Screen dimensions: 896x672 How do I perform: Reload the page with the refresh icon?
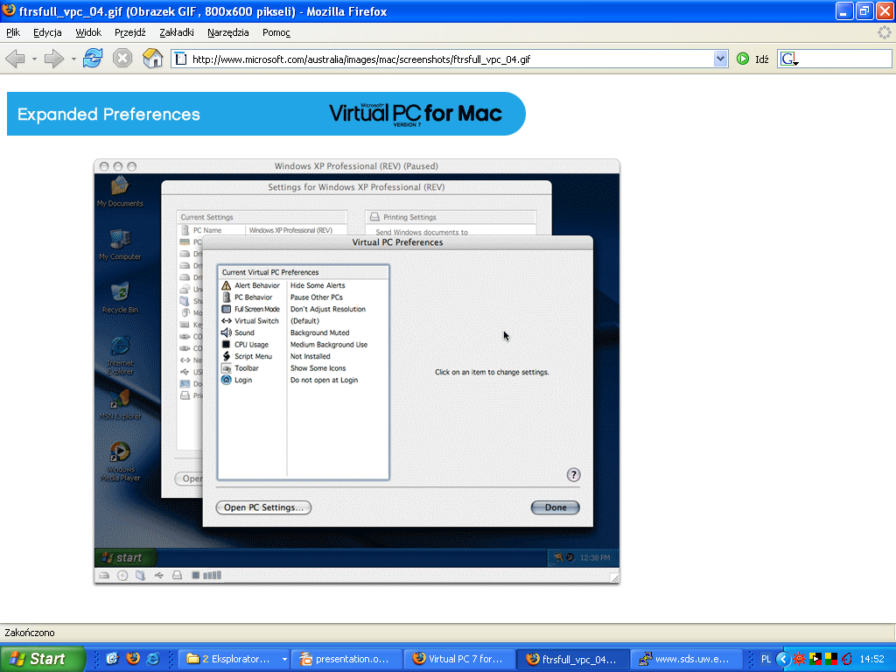(x=93, y=58)
